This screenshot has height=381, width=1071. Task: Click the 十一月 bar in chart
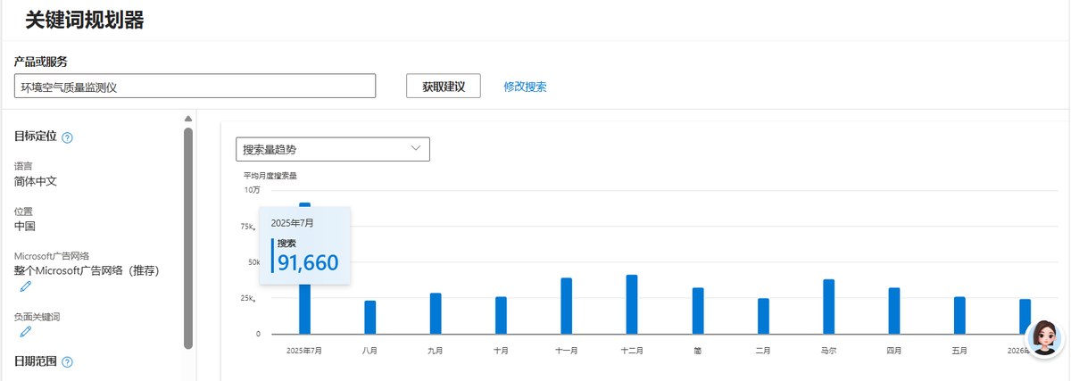567,306
